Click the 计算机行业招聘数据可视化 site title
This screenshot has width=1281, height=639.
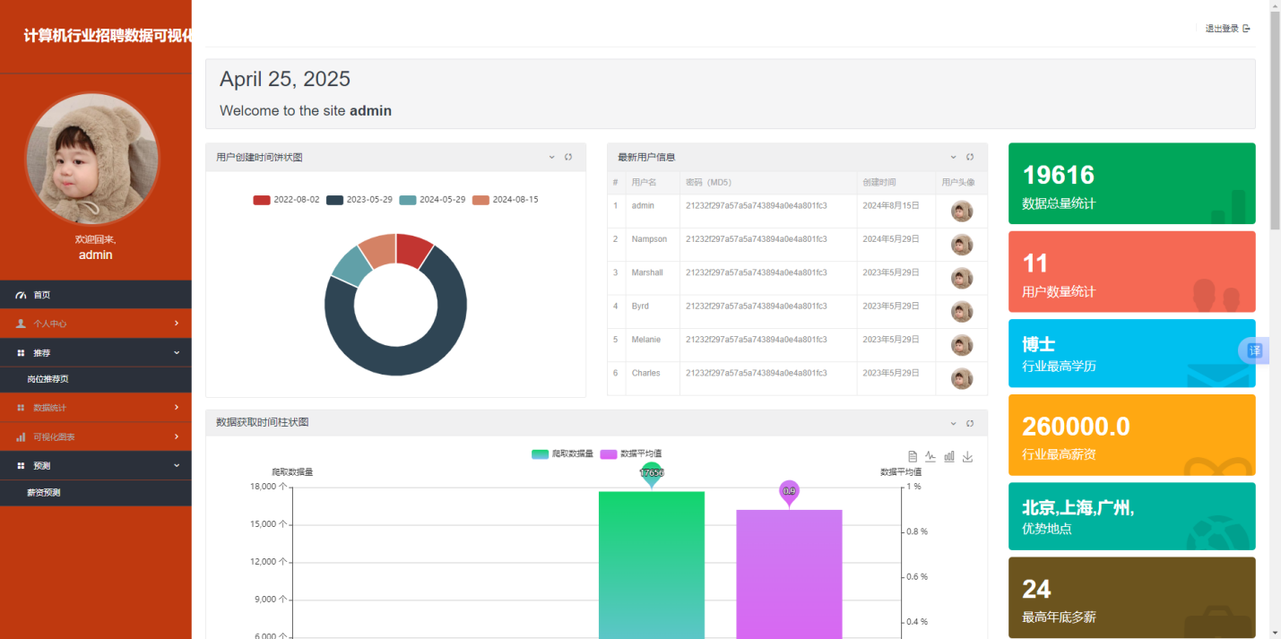pyautogui.click(x=108, y=36)
